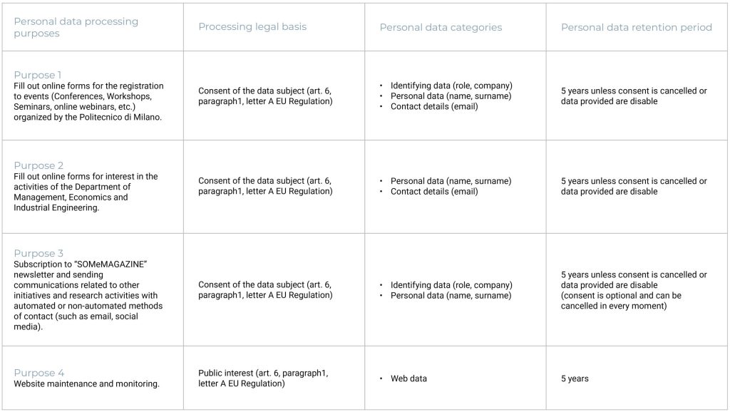Select "Website maintenance and monitoring" text

point(86,383)
